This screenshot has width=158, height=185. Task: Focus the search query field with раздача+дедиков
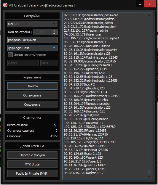coord(32,40)
